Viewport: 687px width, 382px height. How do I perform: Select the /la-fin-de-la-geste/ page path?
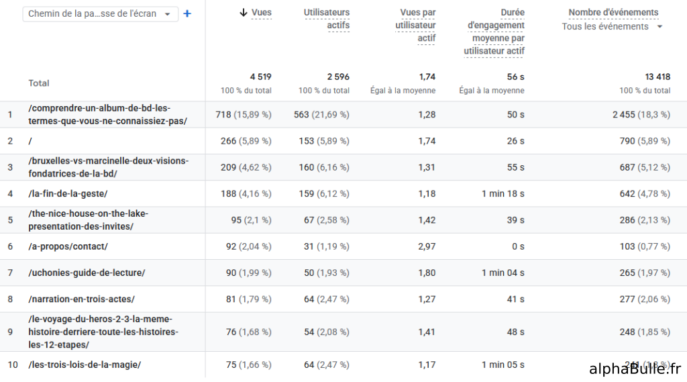tap(68, 193)
